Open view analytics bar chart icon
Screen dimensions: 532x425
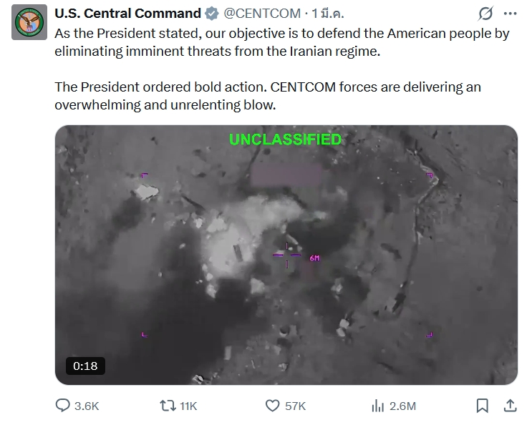click(378, 406)
